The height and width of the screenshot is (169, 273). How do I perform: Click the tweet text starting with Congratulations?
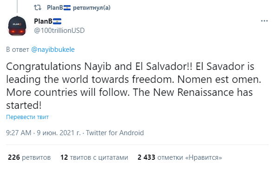click(134, 86)
